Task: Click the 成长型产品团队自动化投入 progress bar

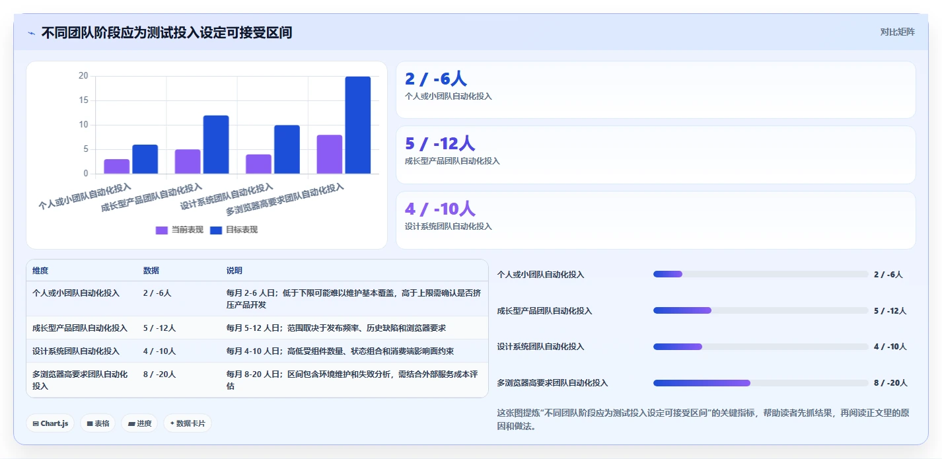Action: [760, 310]
